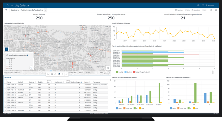Click the red GSN-22101 bar

pos(160,54)
